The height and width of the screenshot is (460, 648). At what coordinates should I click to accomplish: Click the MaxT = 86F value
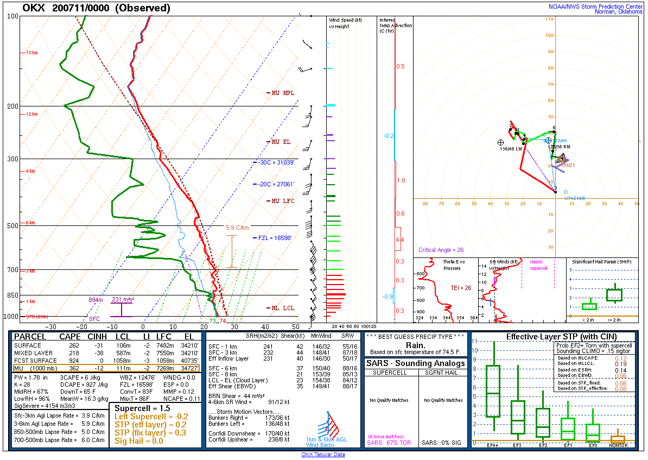134,399
